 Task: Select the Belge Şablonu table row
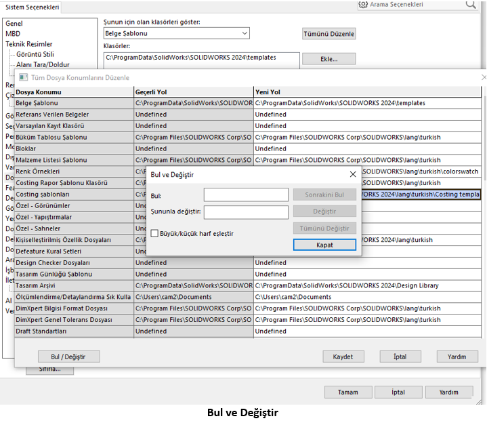73,103
